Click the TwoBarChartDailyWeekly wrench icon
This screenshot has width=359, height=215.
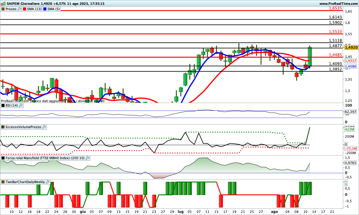[48, 182]
